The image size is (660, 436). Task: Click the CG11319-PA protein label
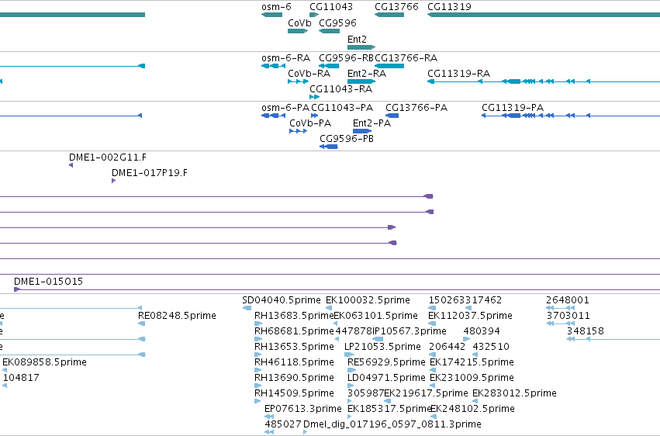pyautogui.click(x=513, y=108)
